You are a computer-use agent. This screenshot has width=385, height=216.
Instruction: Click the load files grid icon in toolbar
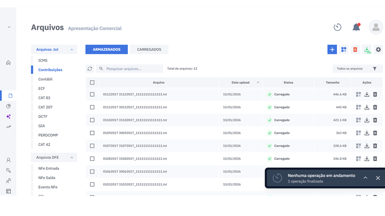343,49
